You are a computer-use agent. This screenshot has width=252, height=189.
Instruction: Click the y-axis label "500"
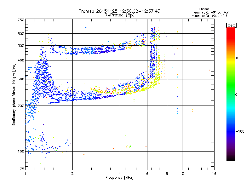[21, 46]
